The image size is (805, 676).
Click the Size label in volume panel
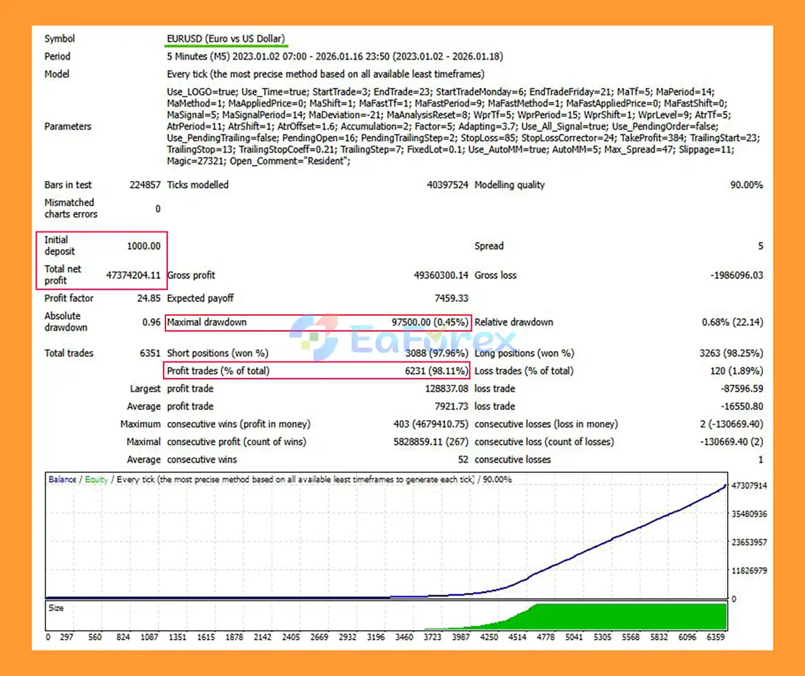pos(56,608)
